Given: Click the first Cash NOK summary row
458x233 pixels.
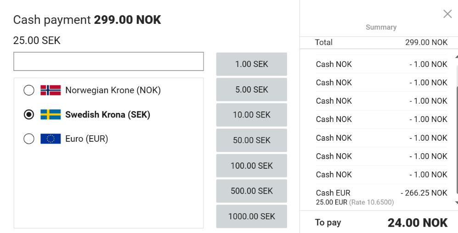Looking at the screenshot, I should [x=381, y=64].
